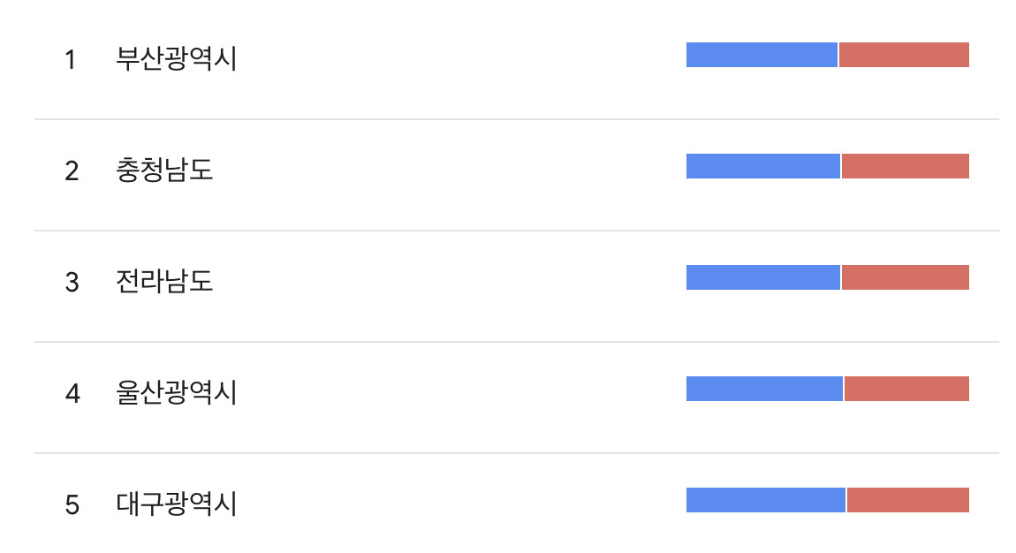Click red bar segment for 대구광역시

pos(908,500)
